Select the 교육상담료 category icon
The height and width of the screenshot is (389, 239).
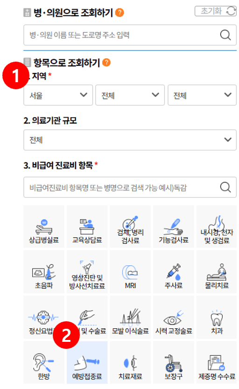coord(87,226)
